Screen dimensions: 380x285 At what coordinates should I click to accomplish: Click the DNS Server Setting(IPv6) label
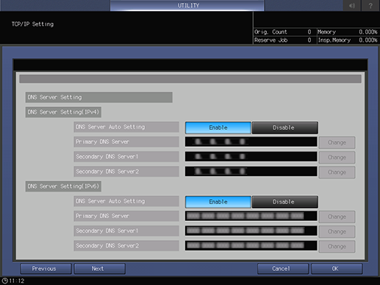(63, 187)
